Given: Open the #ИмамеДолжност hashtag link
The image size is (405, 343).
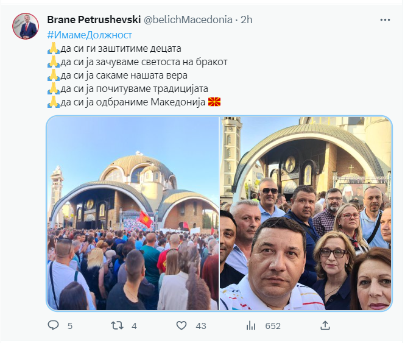Looking at the screenshot, I should [x=90, y=35].
